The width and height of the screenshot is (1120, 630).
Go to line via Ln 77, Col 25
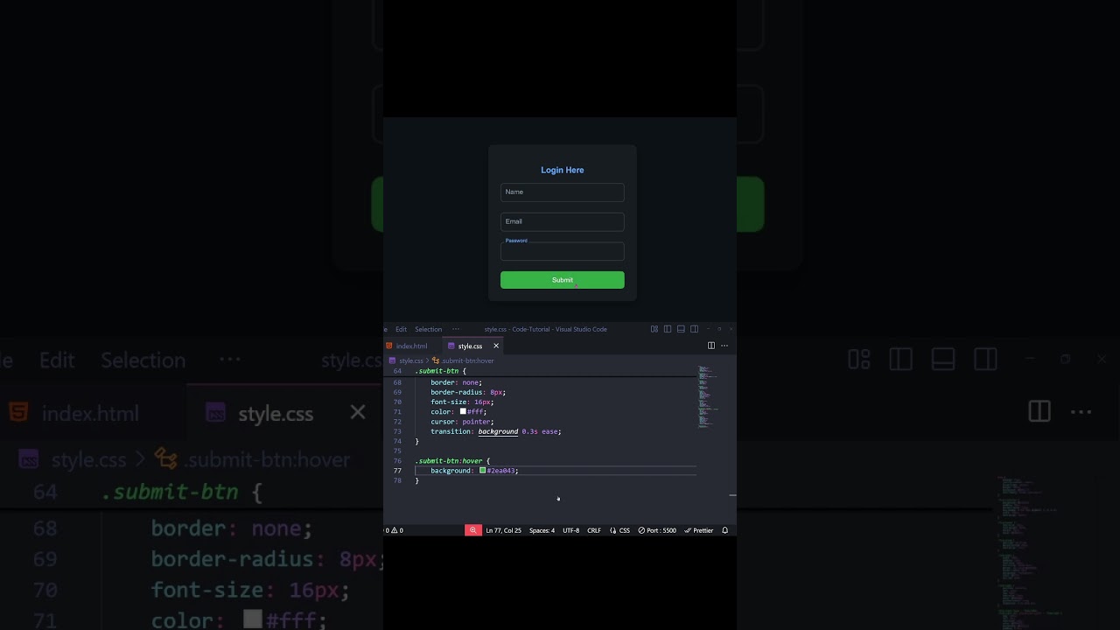point(503,530)
